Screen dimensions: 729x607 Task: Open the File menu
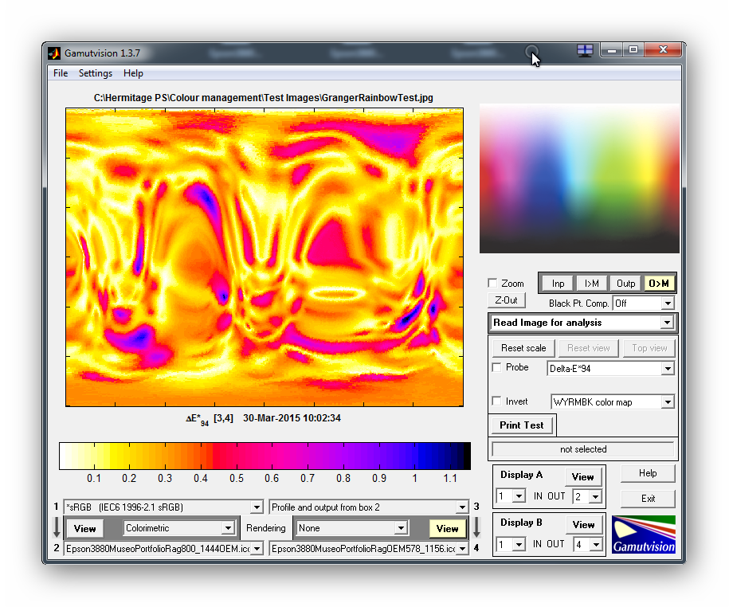pos(61,73)
